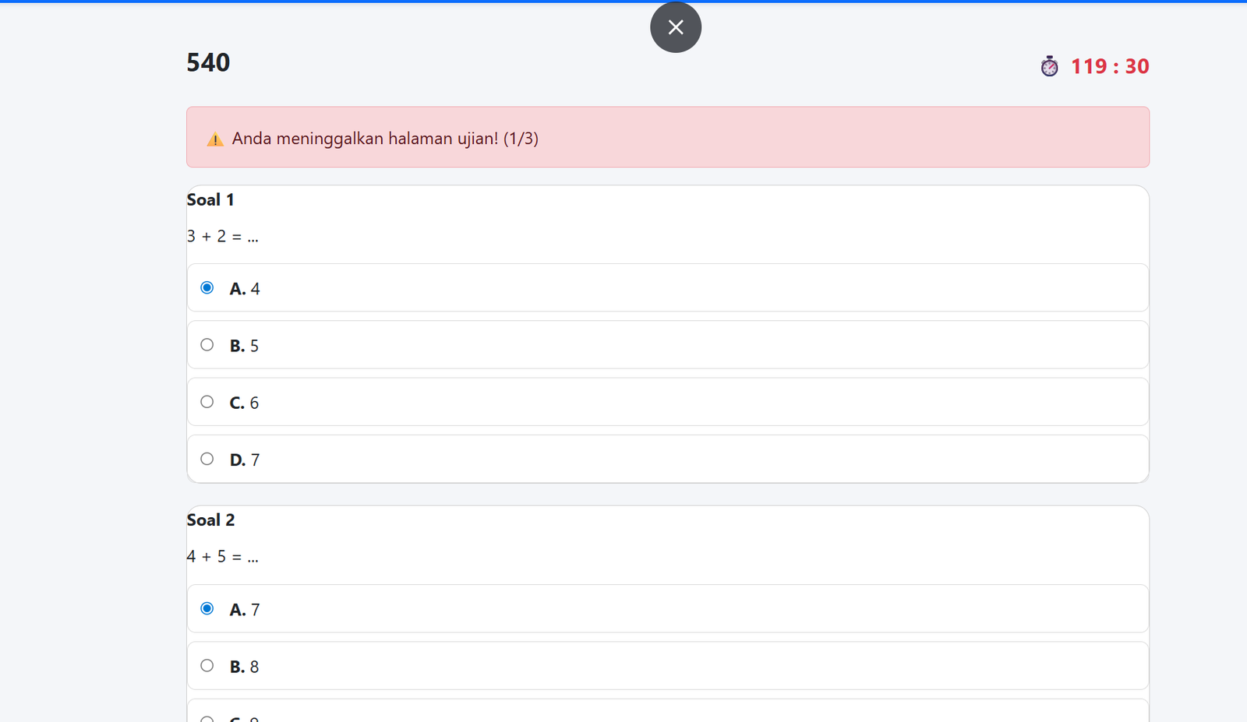This screenshot has width=1247, height=722.
Task: Click the question text '3 + 2 = ...'
Action: click(223, 237)
